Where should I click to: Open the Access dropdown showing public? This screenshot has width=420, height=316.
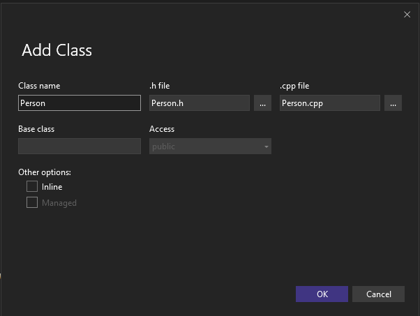(209, 146)
